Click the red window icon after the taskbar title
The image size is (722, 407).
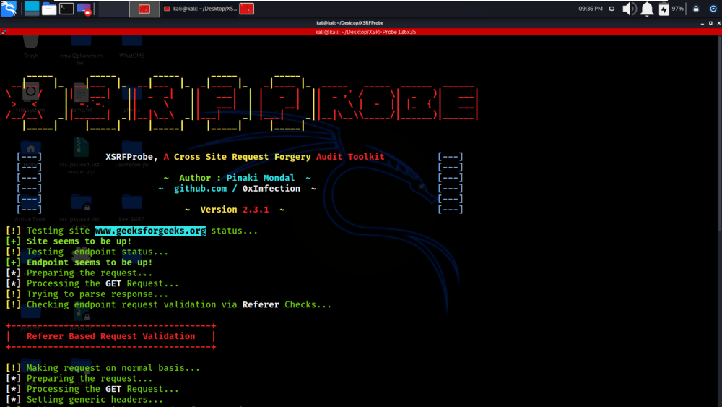[x=247, y=9]
